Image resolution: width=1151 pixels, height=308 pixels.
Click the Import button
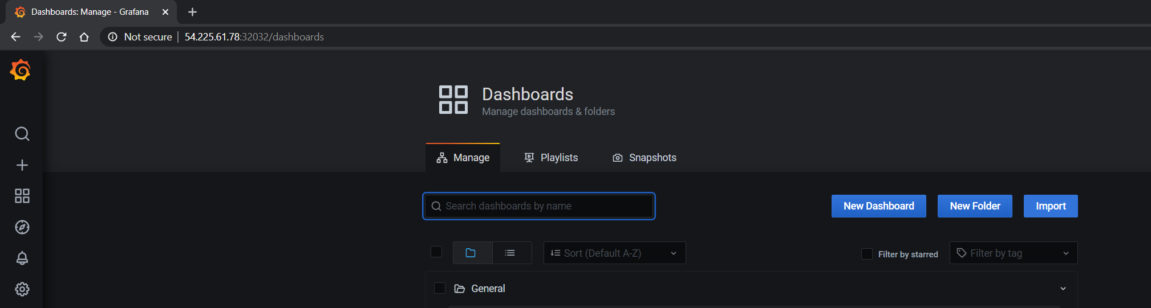point(1050,206)
